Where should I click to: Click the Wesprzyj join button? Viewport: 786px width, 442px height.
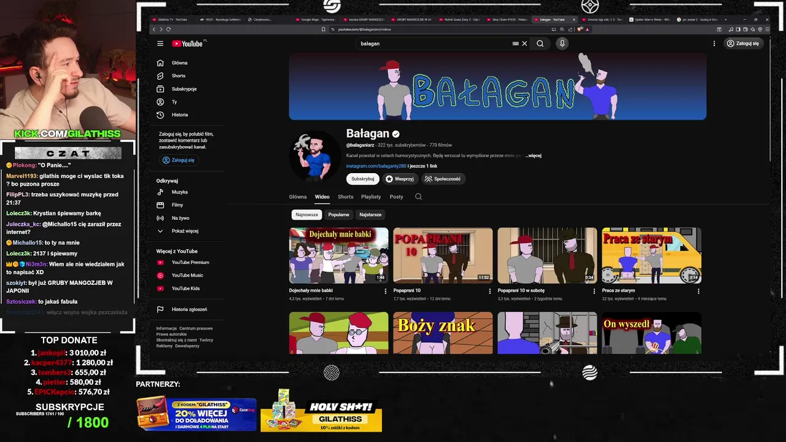[400, 179]
